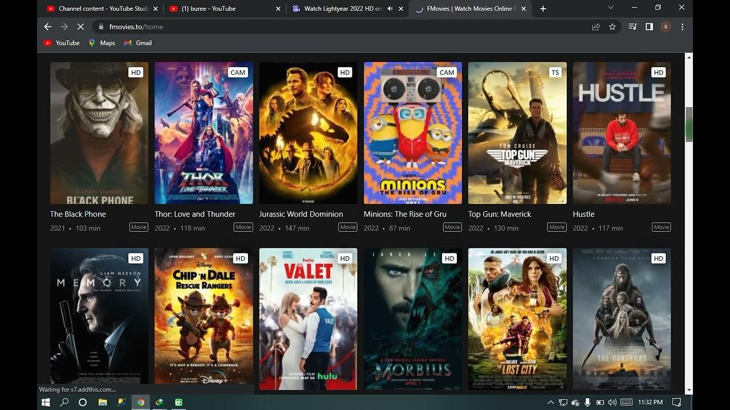
Task: Open the Hustle movie poster
Action: click(x=622, y=133)
